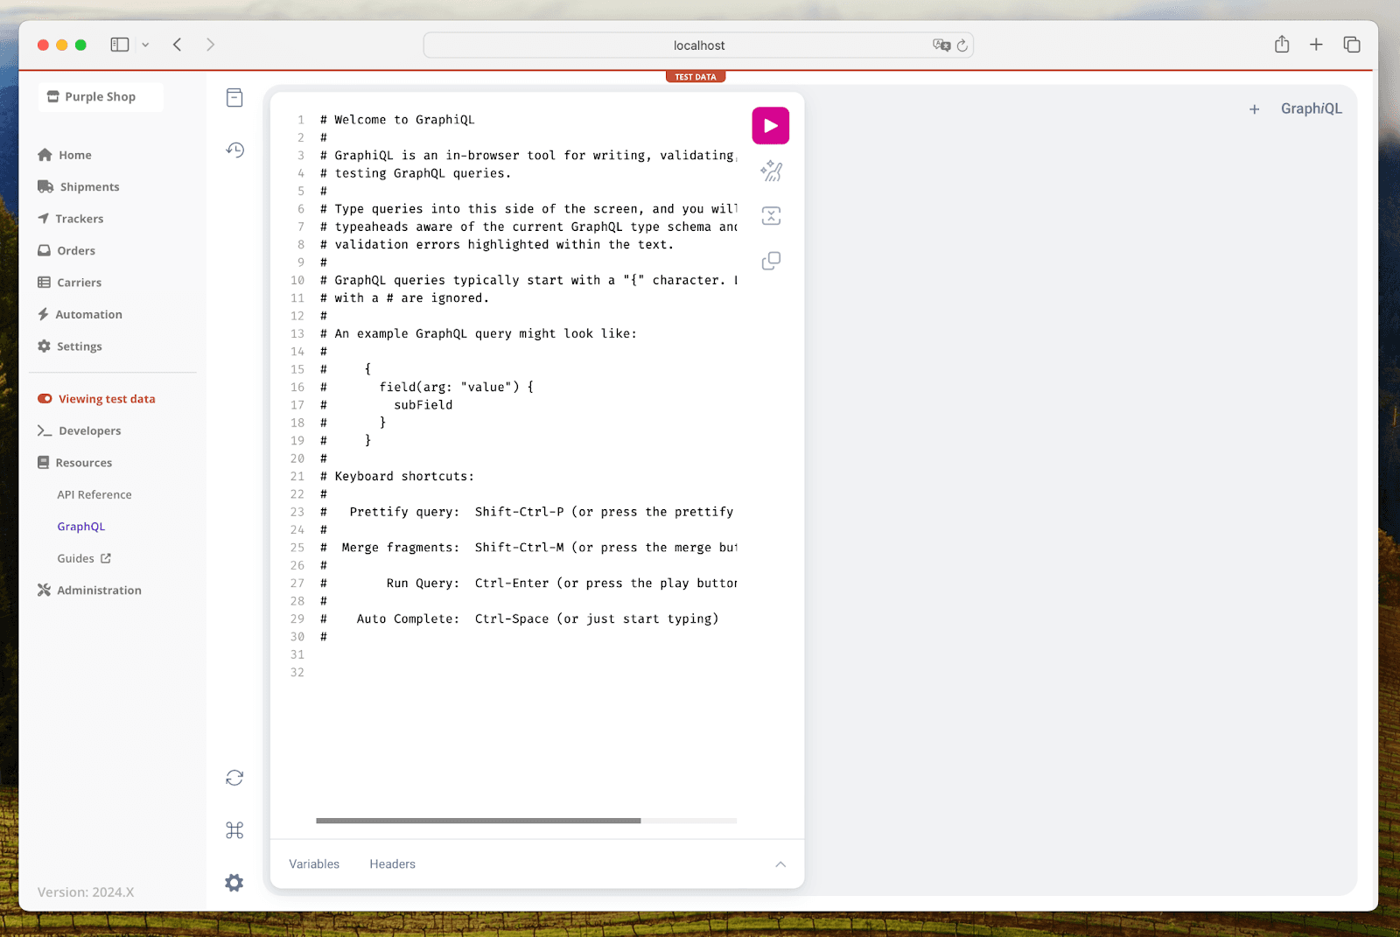This screenshot has height=937, width=1400.
Task: Toggle the Viewing test data switch
Action: [45, 399]
